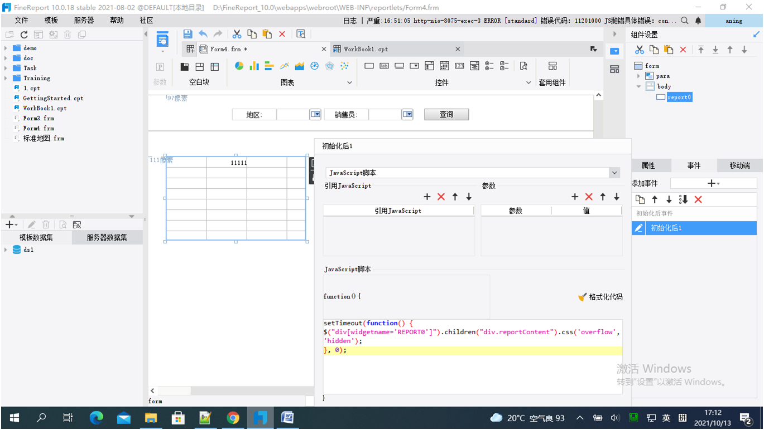Select the number widget icon
The image size is (764, 430).
point(459,66)
